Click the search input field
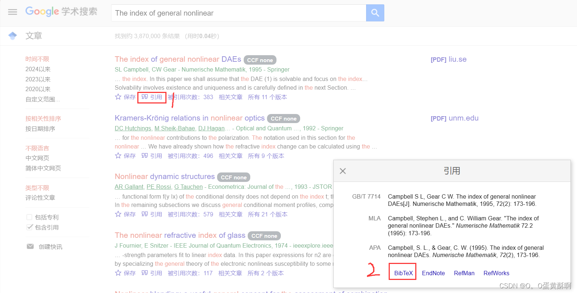Screen dimensions: 577x293 click(x=239, y=13)
